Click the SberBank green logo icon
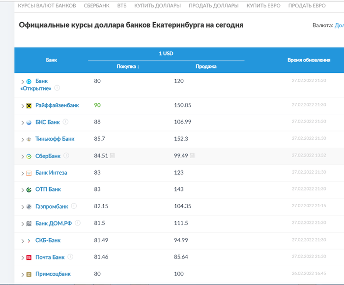The height and width of the screenshot is (285, 344). tap(29, 157)
